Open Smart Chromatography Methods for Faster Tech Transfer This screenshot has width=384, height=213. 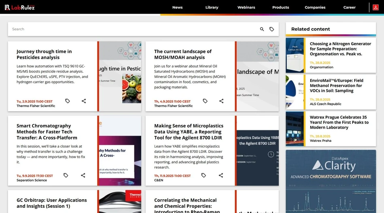pos(47,132)
